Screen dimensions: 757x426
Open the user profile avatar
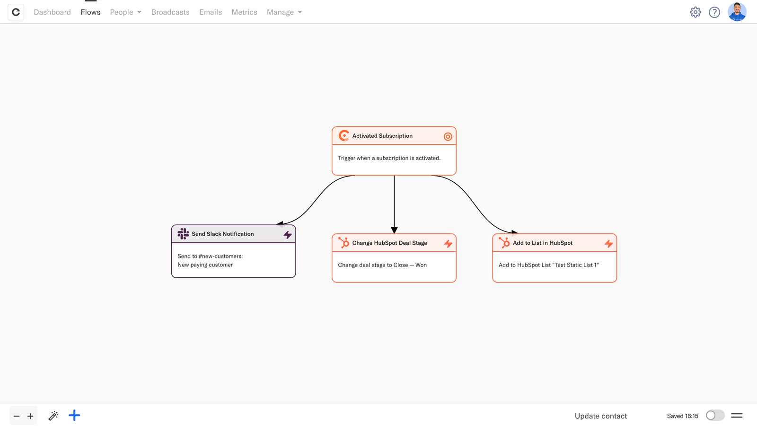(x=737, y=12)
